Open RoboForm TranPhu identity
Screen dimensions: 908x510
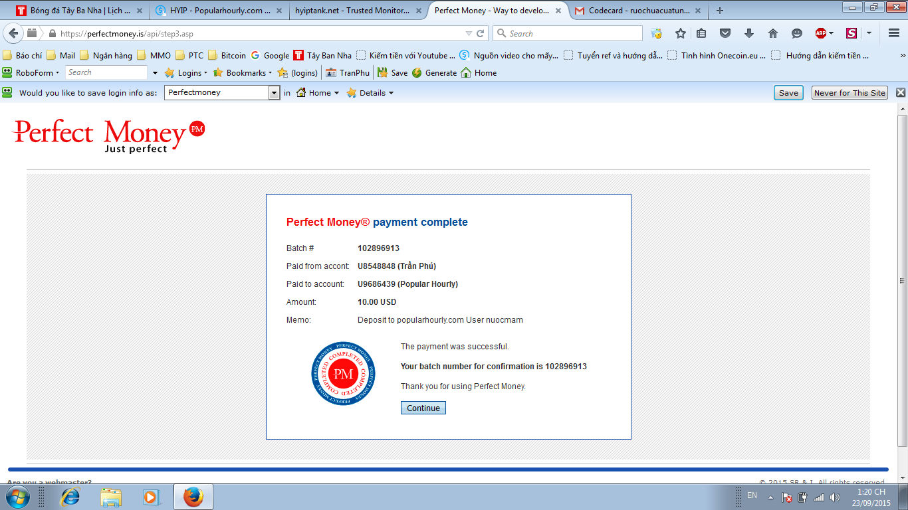(347, 73)
